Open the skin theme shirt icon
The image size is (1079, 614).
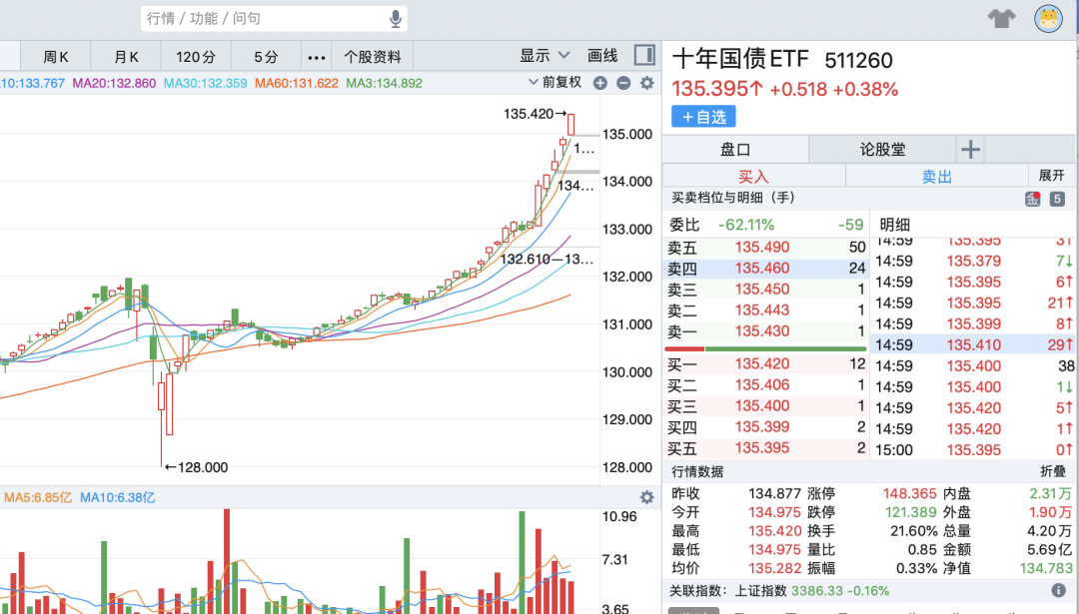coord(1001,19)
